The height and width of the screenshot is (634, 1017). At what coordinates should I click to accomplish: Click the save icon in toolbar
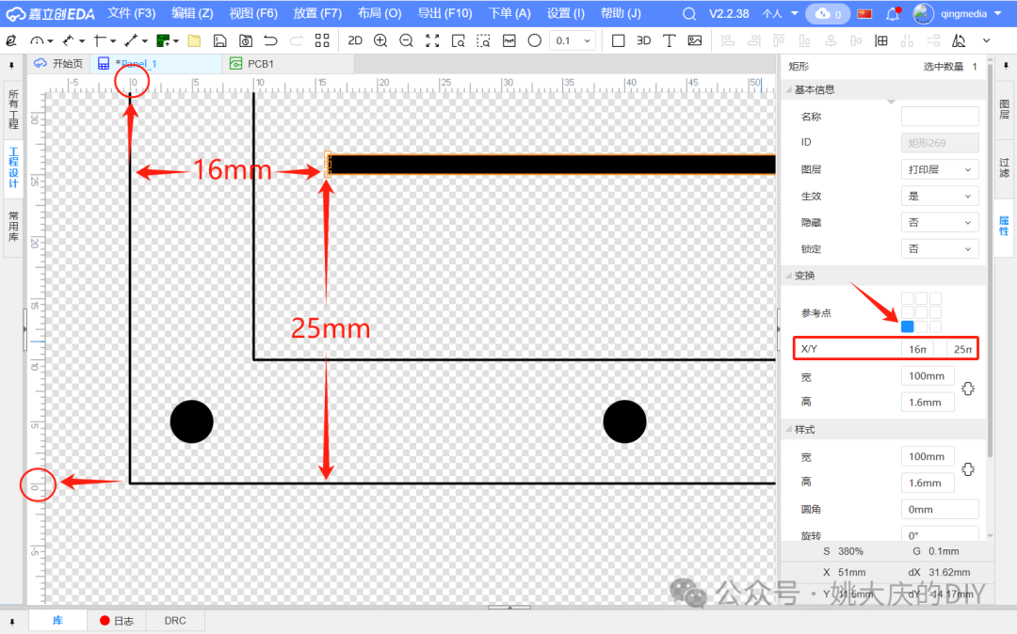(x=219, y=40)
